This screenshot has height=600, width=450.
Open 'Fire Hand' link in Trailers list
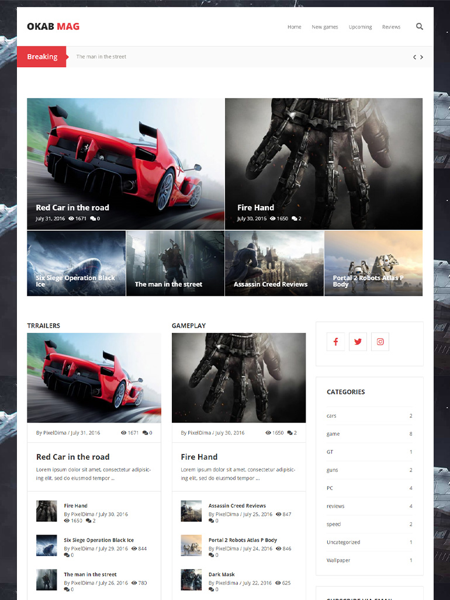75,505
